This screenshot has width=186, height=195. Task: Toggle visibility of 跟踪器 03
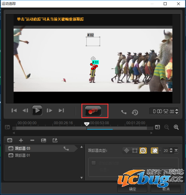11,148
